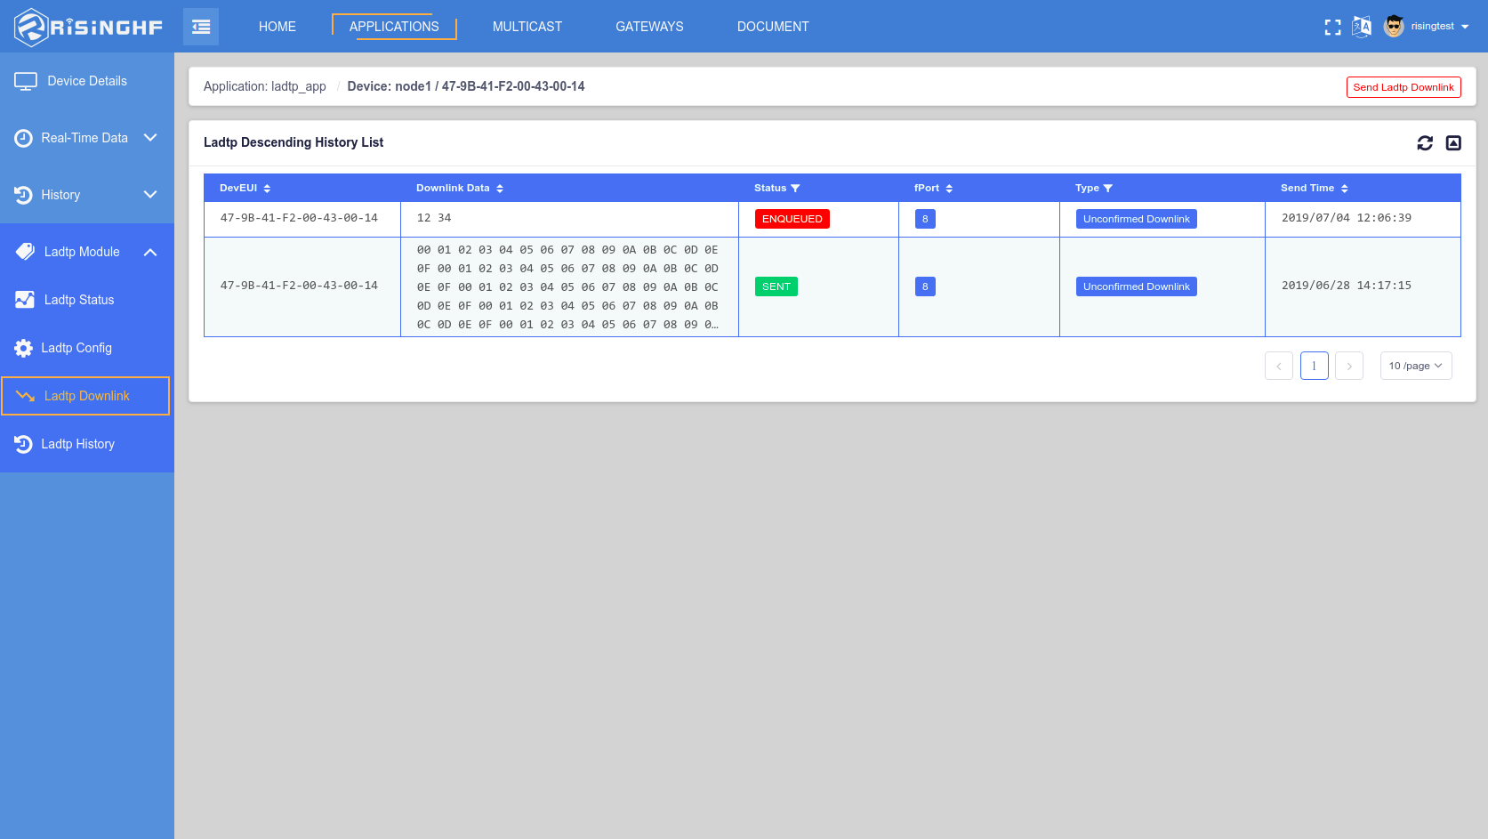Click the language translation icon
Screen dimensions: 1488x839
1361,27
